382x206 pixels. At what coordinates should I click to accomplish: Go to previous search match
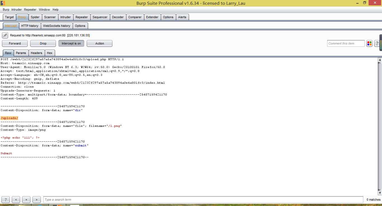(16, 200)
